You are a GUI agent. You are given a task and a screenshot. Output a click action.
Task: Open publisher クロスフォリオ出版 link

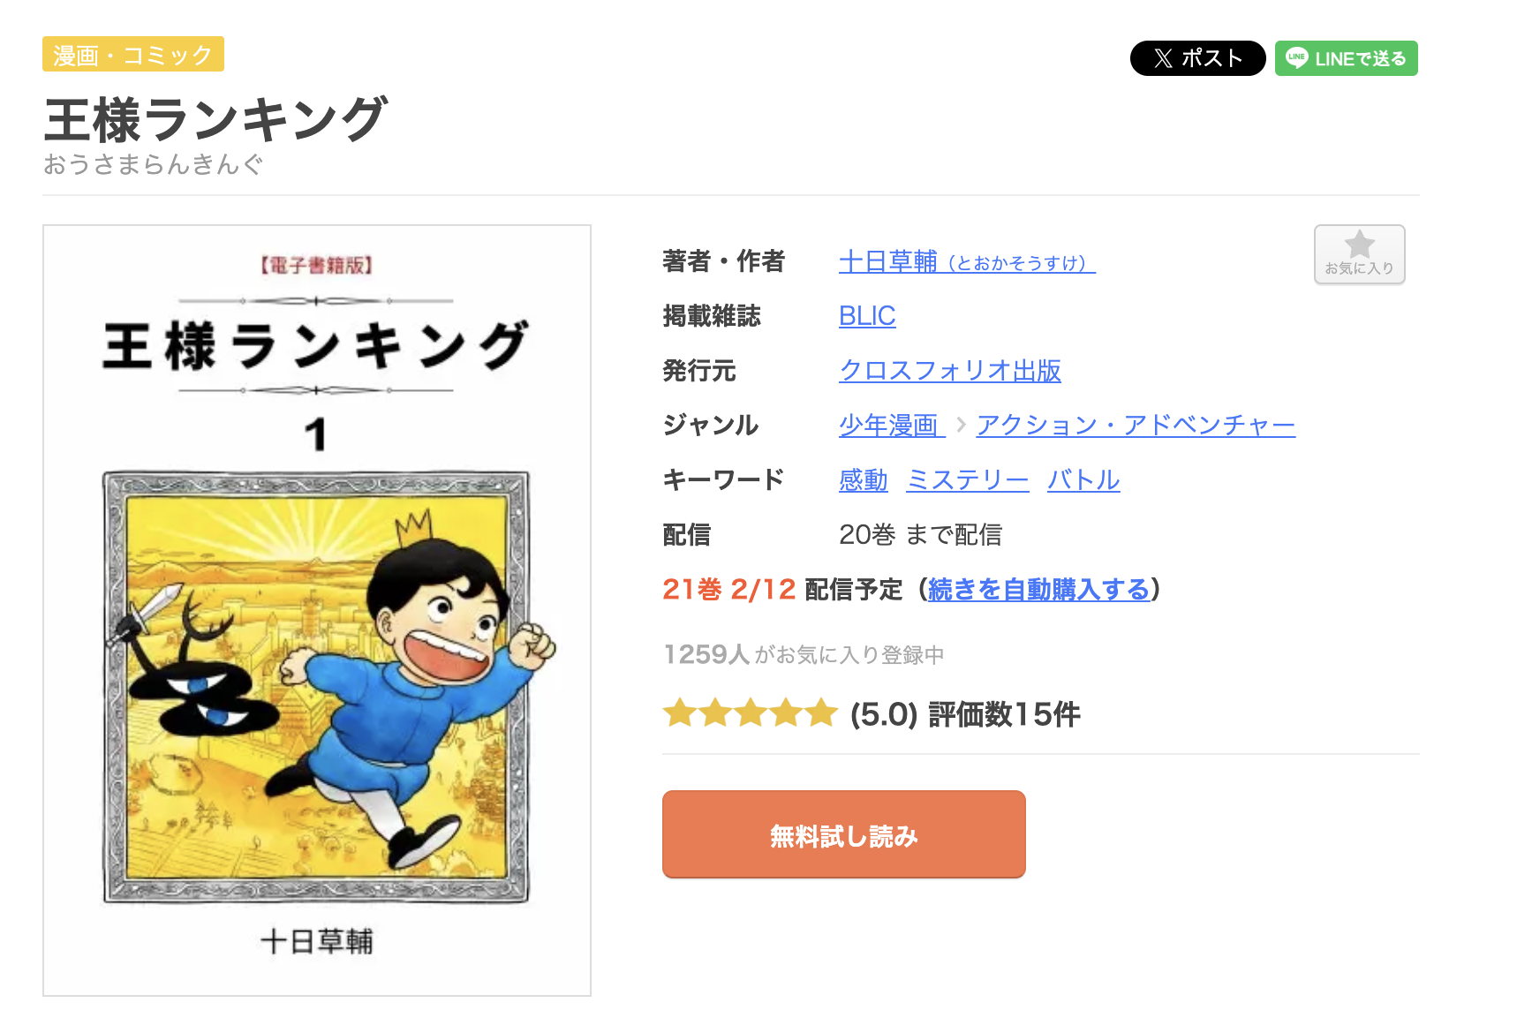coord(949,371)
